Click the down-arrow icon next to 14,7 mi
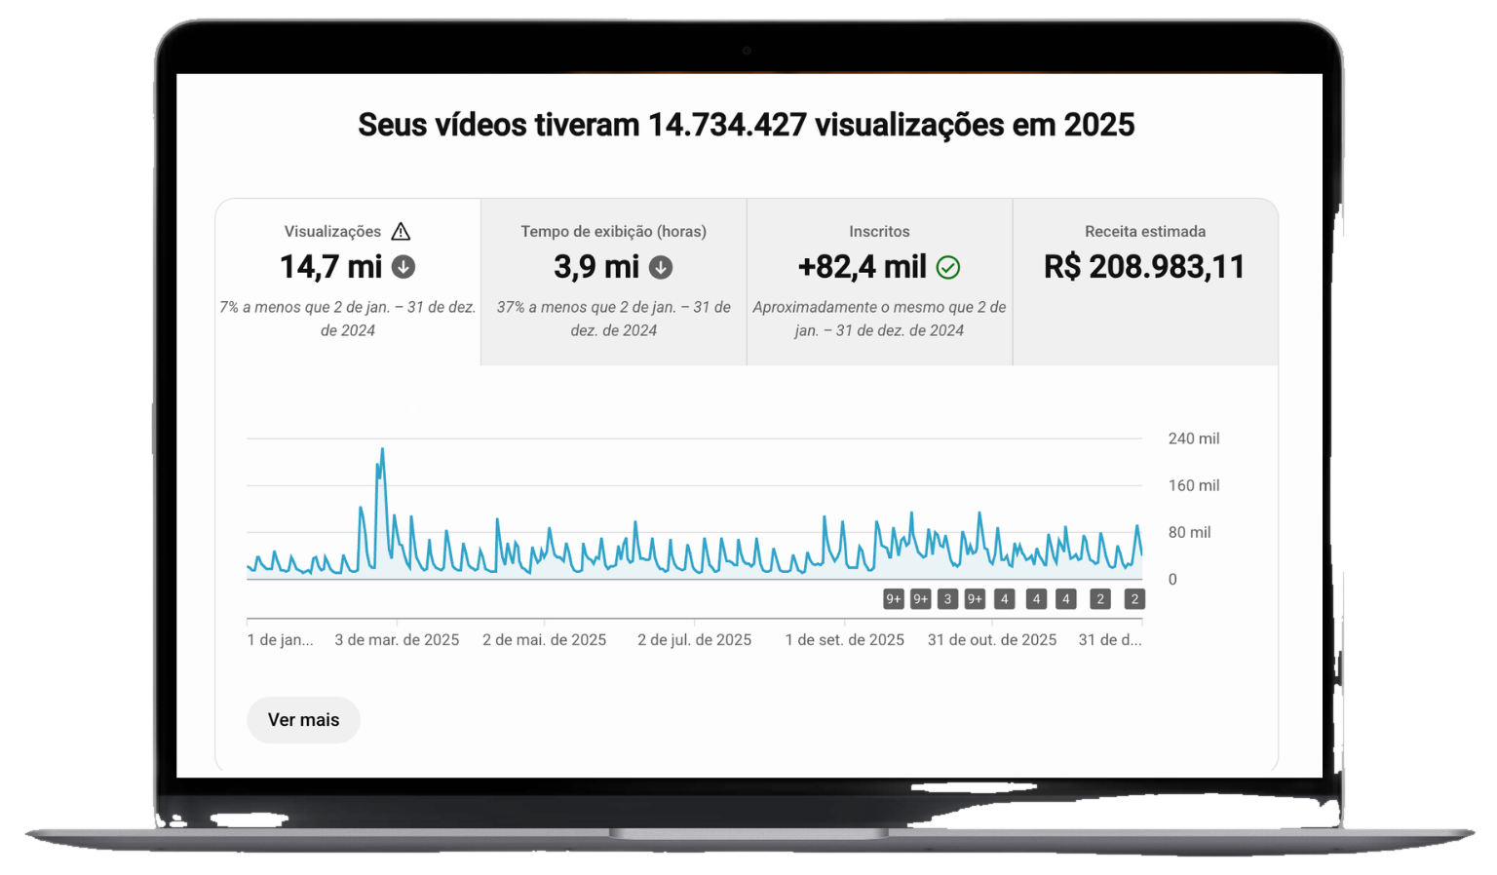This screenshot has height=875, width=1497. [403, 267]
